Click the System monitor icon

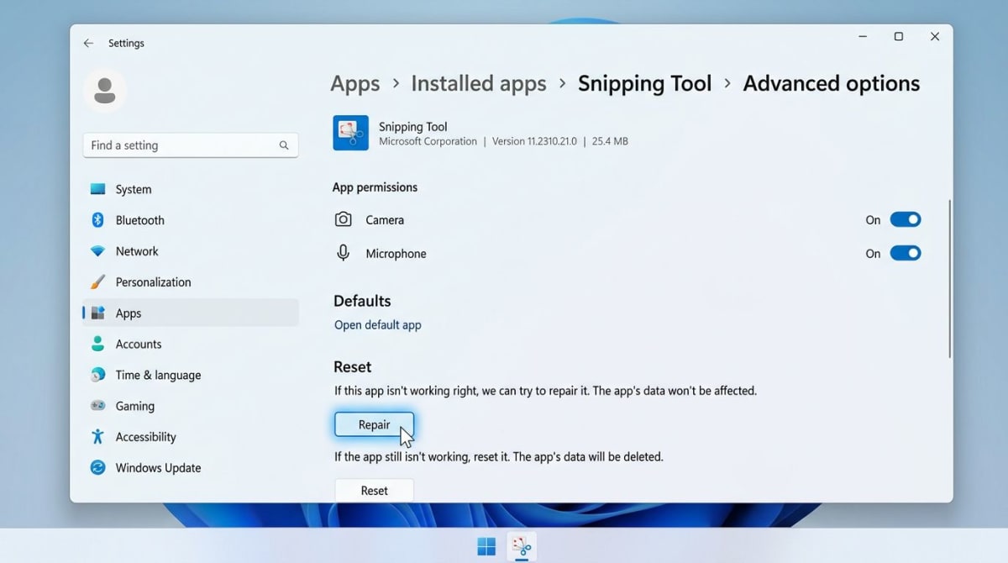pos(98,189)
